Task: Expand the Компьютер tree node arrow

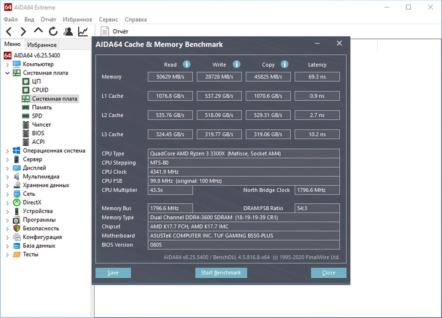Action: point(7,64)
